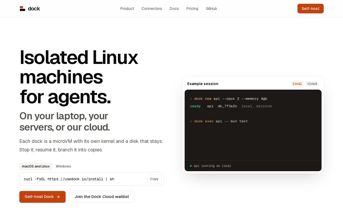This screenshot has height=214, width=343.
Task: Click the dock brand name
Action: (x=34, y=9)
